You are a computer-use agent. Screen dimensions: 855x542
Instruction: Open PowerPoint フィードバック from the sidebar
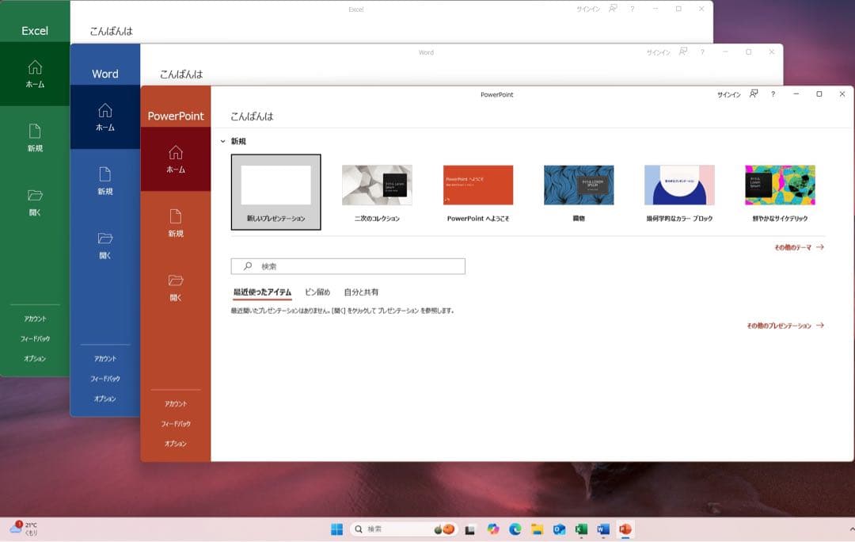pos(175,423)
